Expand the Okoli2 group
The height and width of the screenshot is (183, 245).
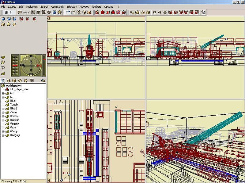tap(3, 109)
